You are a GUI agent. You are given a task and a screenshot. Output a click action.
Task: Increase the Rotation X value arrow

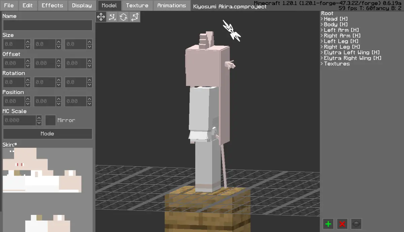pyautogui.click(x=28, y=80)
